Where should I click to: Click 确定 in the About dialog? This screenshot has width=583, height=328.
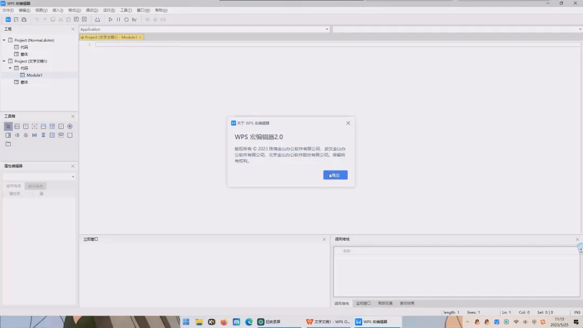click(x=335, y=175)
